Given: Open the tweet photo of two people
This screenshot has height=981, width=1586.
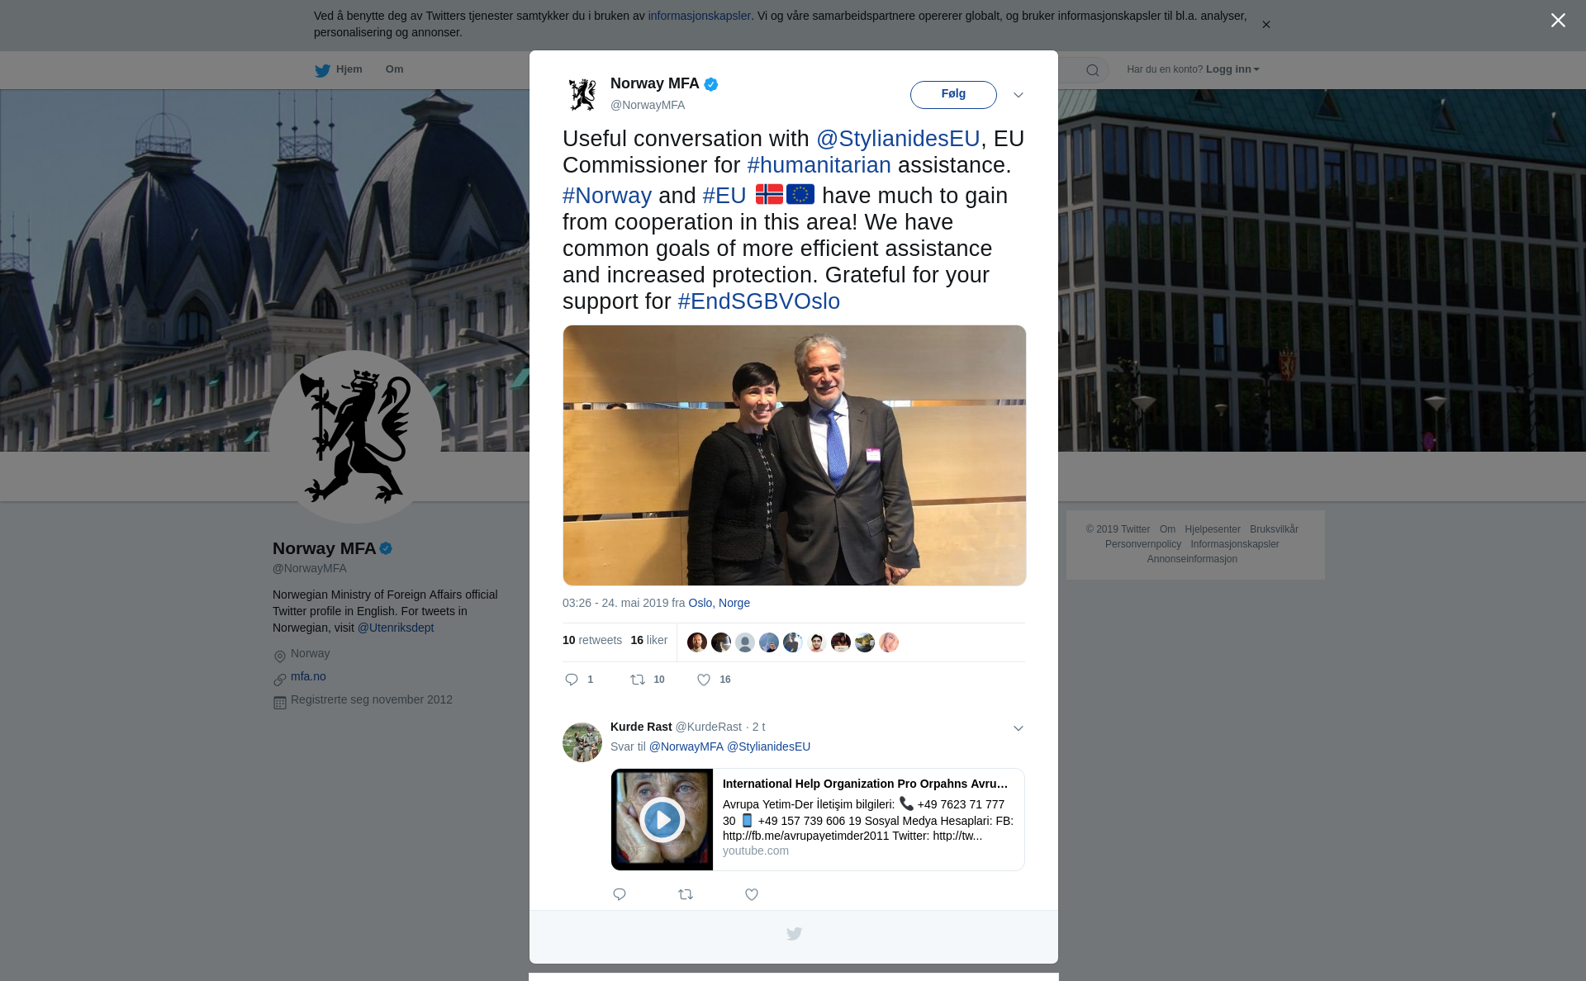Looking at the screenshot, I should click(x=795, y=455).
